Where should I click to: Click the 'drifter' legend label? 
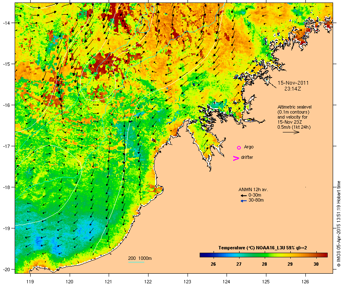coord(247,157)
